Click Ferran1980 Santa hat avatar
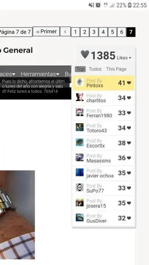The width and height of the screenshot is (149, 265). pyautogui.click(x=79, y=112)
